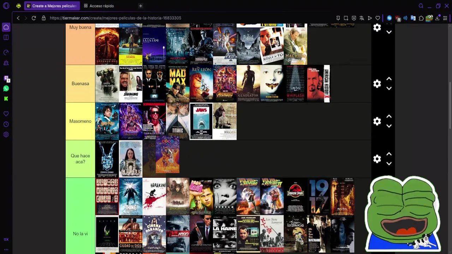Open WhatsApp in the sidebar

pos(6,89)
